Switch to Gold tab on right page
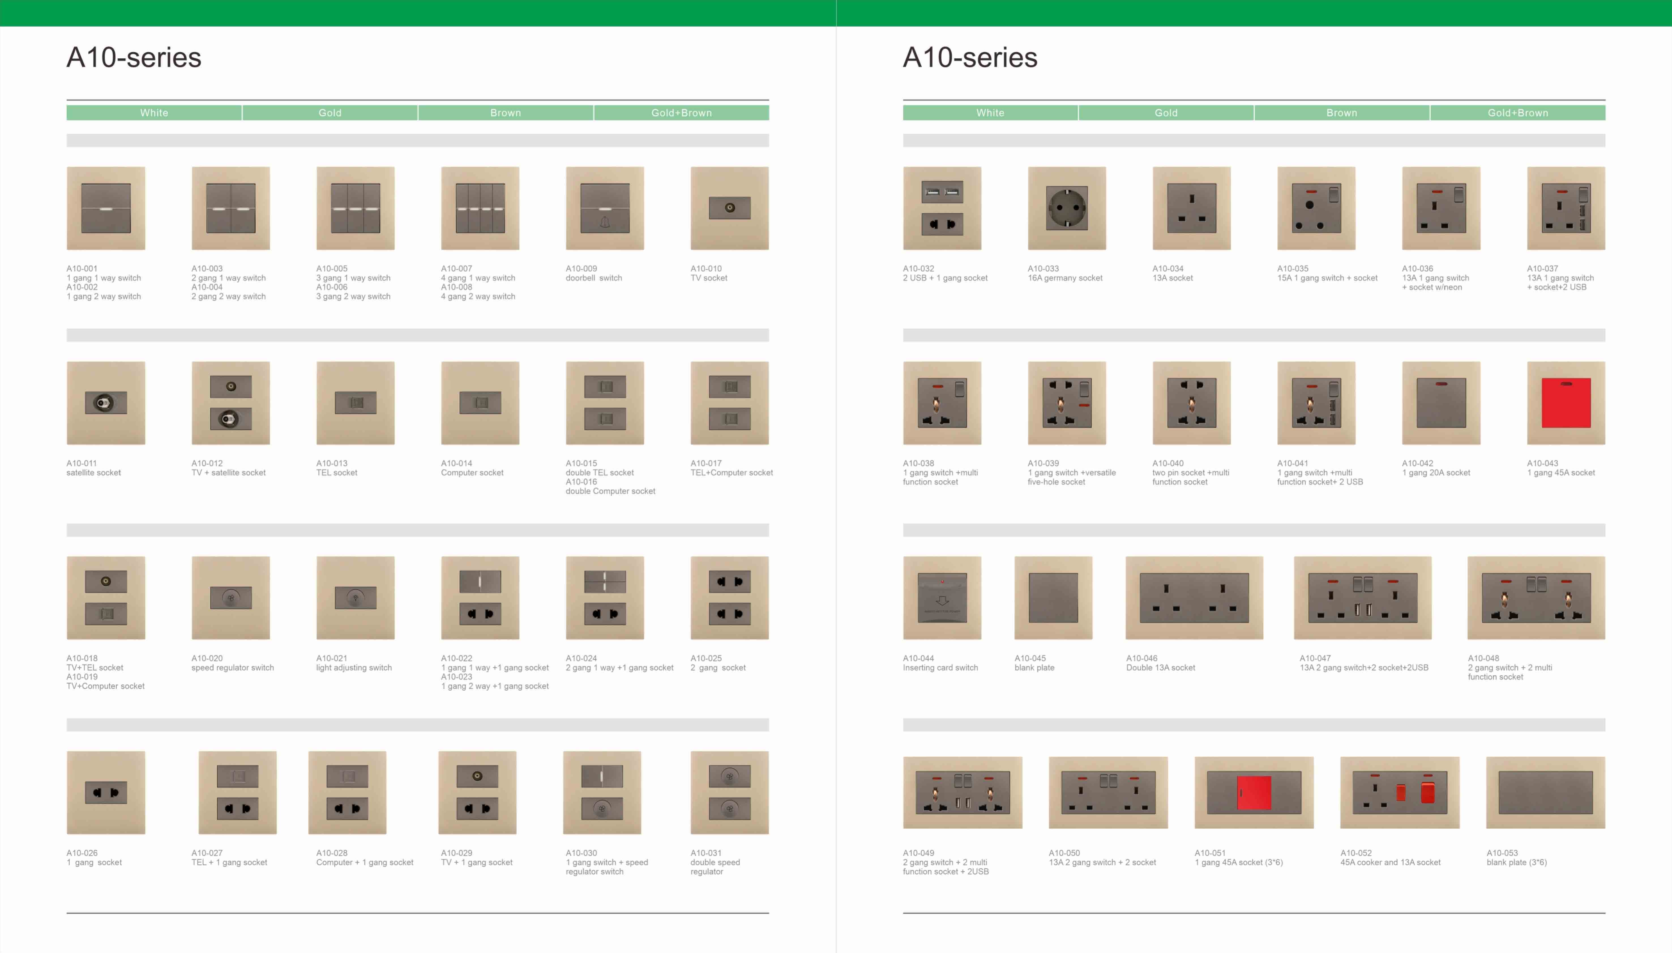Screen dimensions: 1672x953 pos(1166,113)
